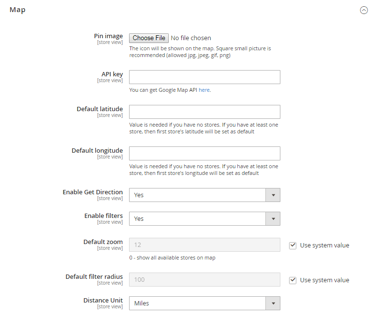Click the 'No file chosen' text beside Choose File
Screen dimensions: 379x332
pos(191,38)
